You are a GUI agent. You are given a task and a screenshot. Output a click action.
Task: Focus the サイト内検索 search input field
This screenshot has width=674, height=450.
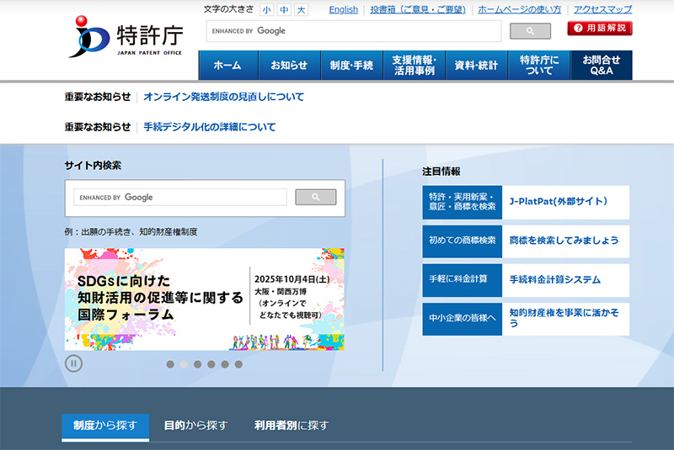tap(180, 197)
